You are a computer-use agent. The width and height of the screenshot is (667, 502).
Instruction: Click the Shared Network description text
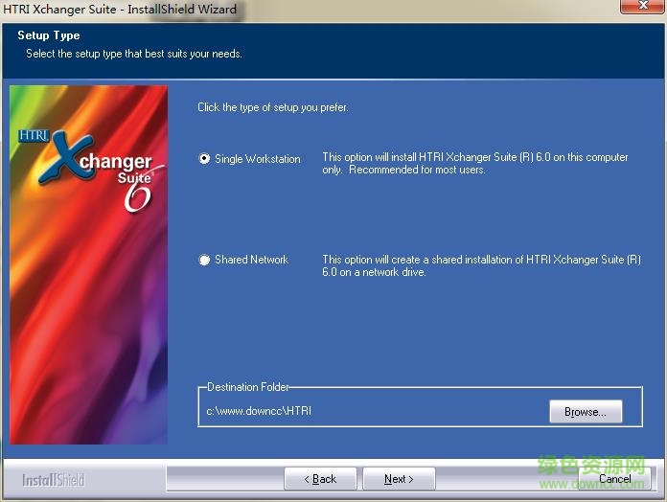click(x=481, y=265)
